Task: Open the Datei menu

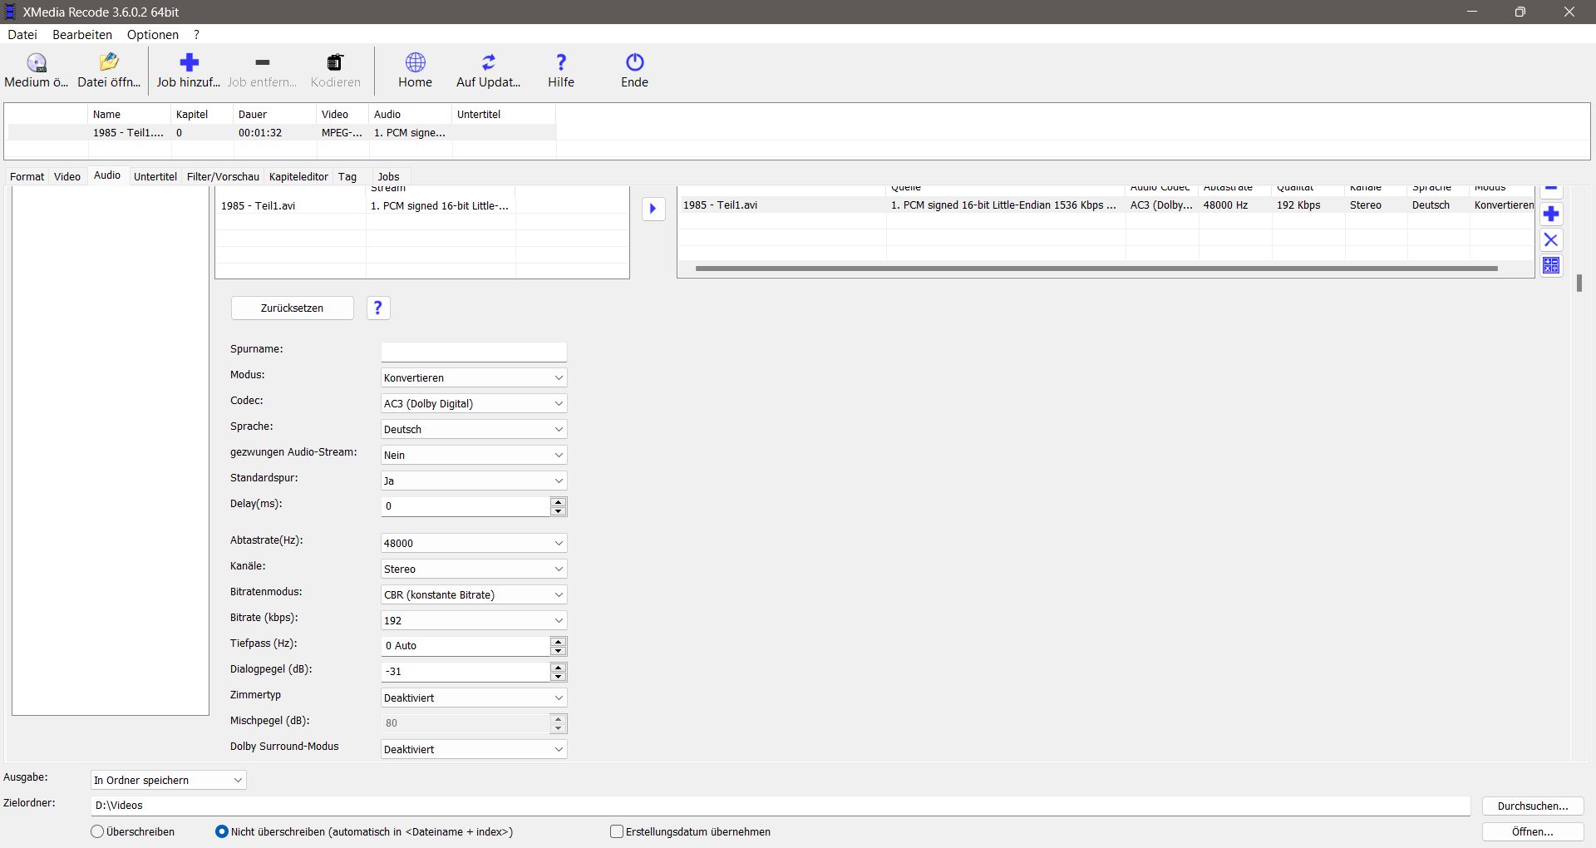Action: (22, 35)
